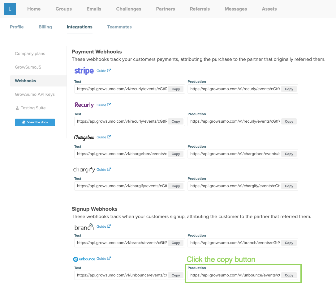Open the Assets page

coord(269,9)
